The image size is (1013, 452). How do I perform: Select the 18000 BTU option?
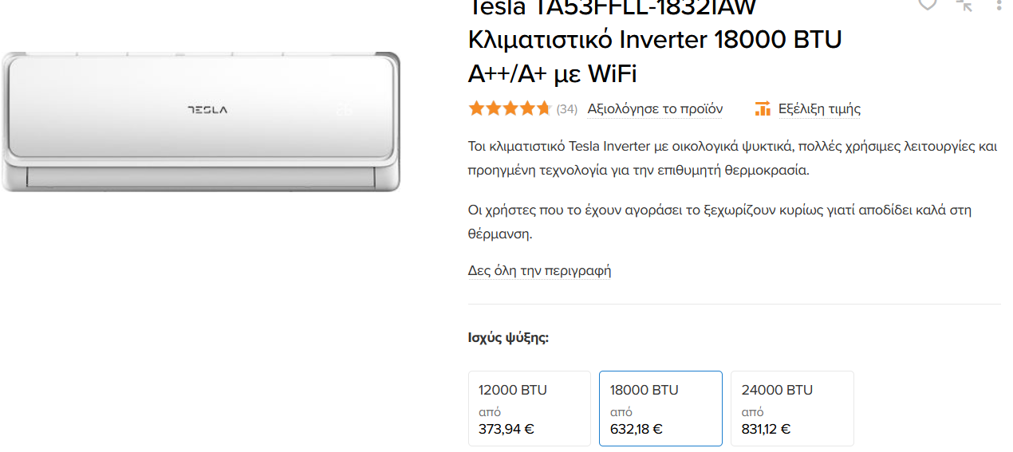point(660,408)
